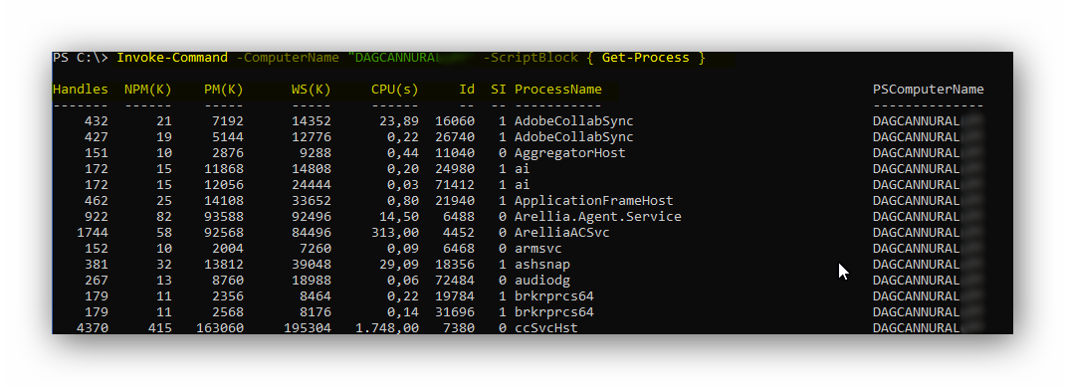The image size is (1065, 386).
Task: Select the Arellia.Agent.Service process name
Action: [x=598, y=217]
